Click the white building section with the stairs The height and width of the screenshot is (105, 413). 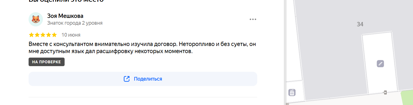pyautogui.click(x=381, y=64)
